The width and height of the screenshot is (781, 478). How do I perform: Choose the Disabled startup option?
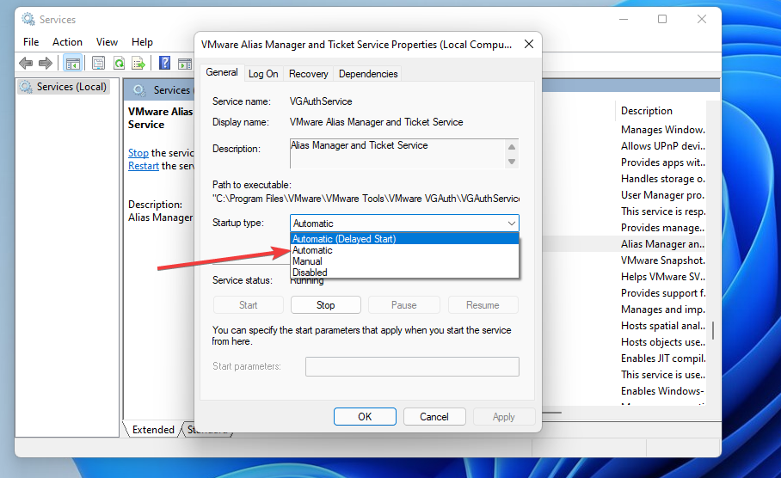(x=404, y=273)
